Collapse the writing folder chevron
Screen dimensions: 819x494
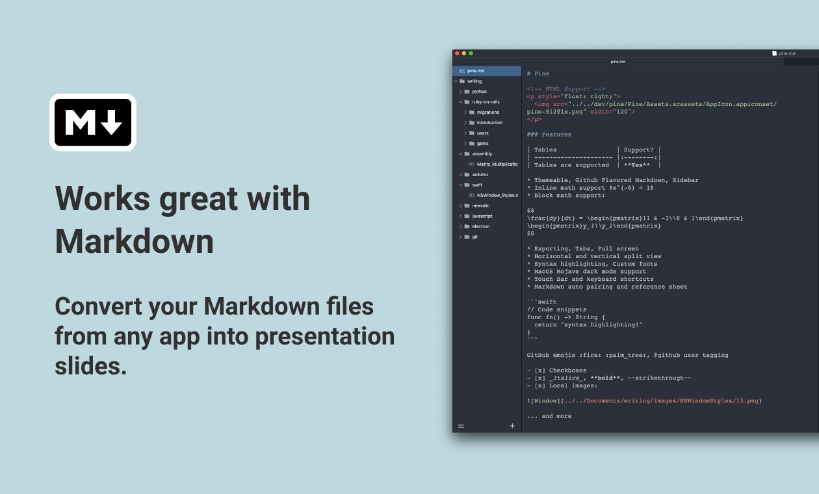[456, 81]
